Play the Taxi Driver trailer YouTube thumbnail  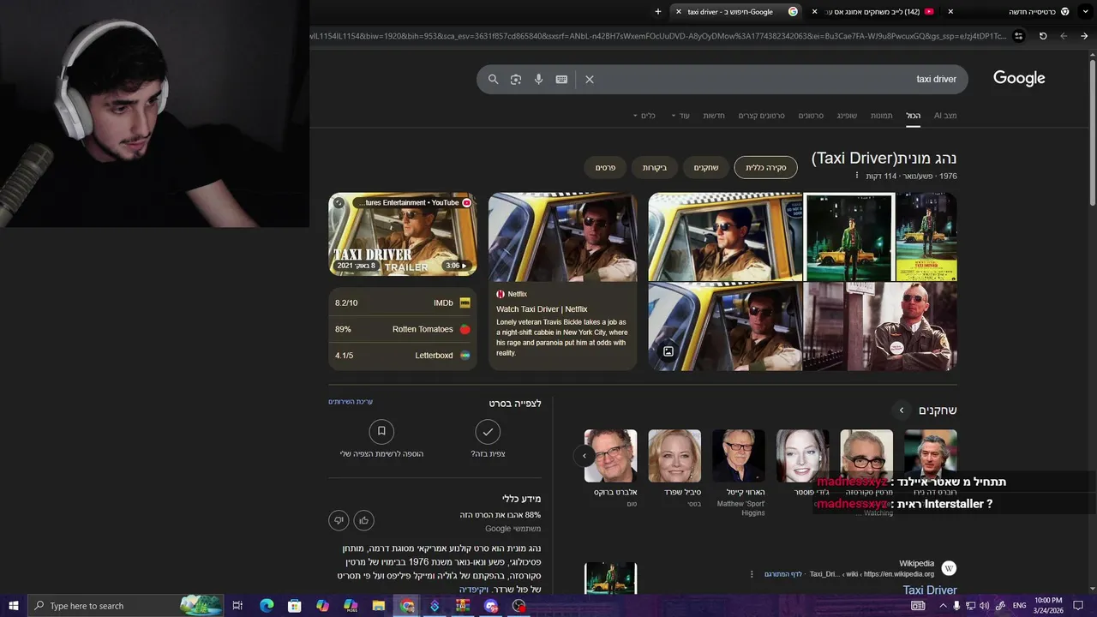click(x=403, y=234)
